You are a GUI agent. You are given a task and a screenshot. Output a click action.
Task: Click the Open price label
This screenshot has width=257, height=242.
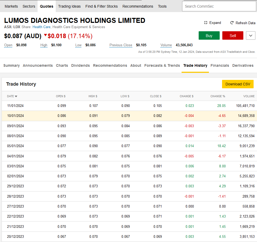click(8, 45)
